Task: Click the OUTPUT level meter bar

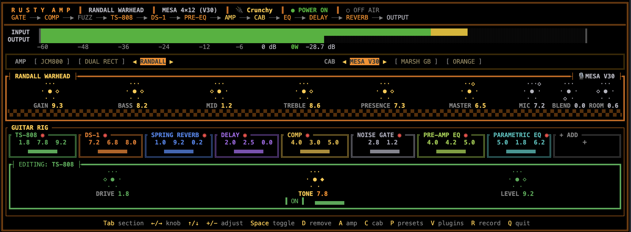Action: (313, 39)
